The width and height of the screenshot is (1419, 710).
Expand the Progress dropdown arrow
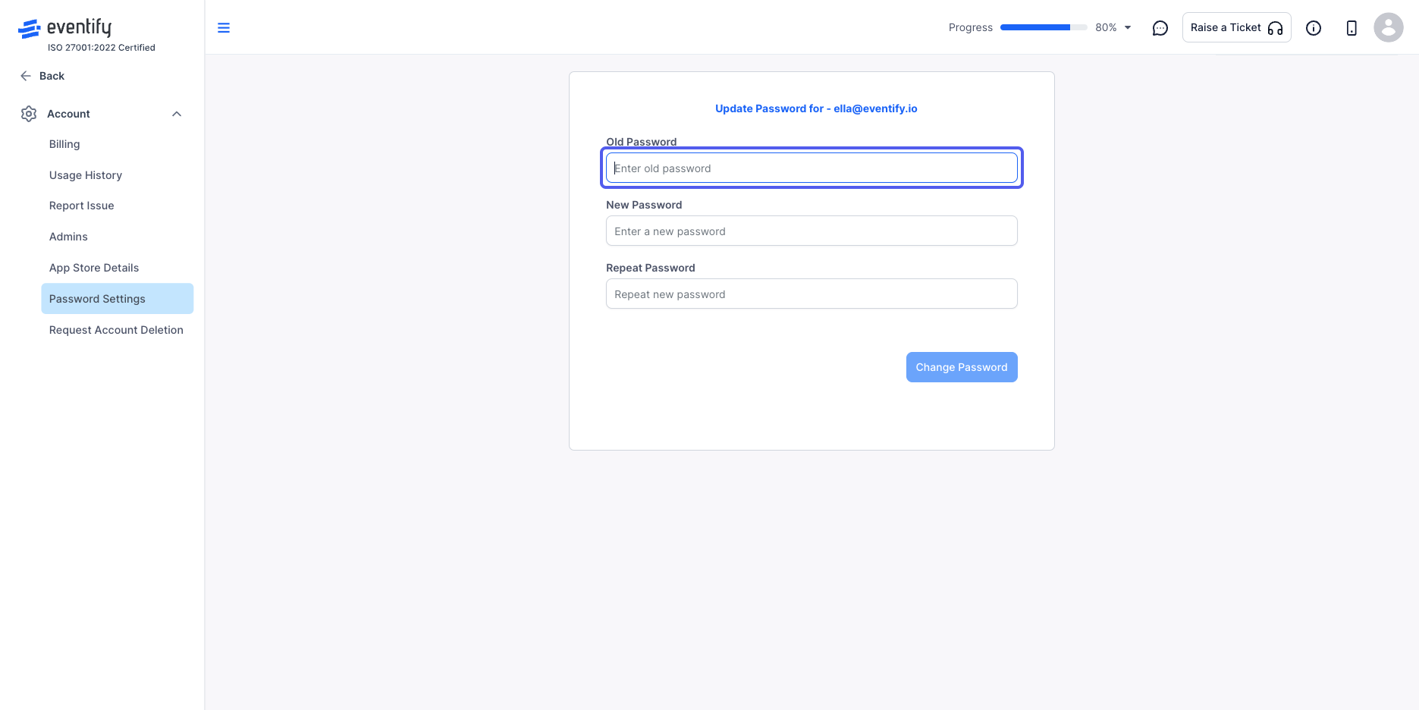[1128, 27]
